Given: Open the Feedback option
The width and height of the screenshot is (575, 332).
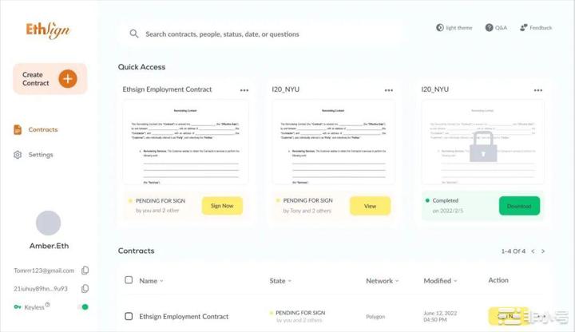Looking at the screenshot, I should coord(536,28).
